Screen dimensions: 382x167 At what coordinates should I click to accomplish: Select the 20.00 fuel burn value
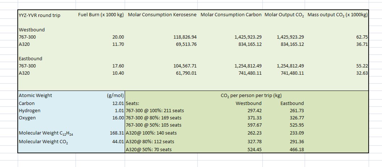[118, 37]
